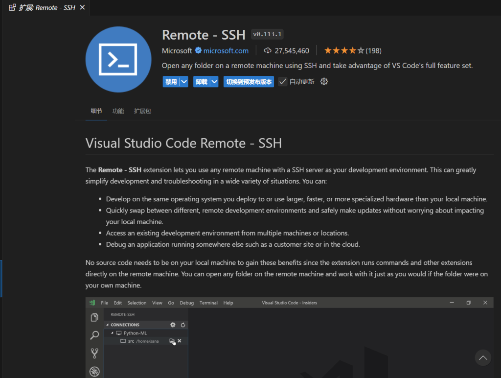Switch to the 细节 tab
Image resolution: width=501 pixels, height=378 pixels.
[96, 111]
